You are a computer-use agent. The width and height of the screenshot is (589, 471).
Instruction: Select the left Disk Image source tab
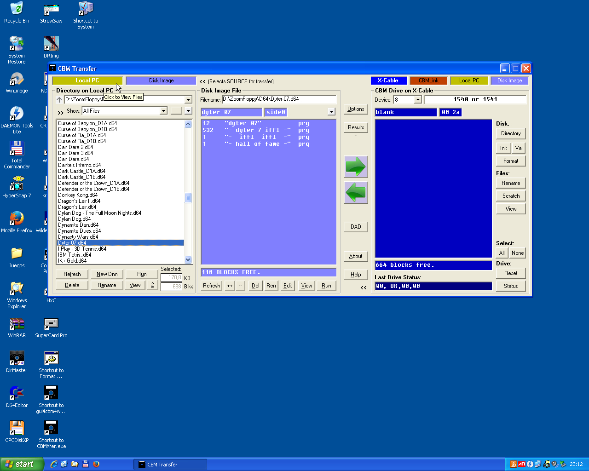pyautogui.click(x=161, y=80)
